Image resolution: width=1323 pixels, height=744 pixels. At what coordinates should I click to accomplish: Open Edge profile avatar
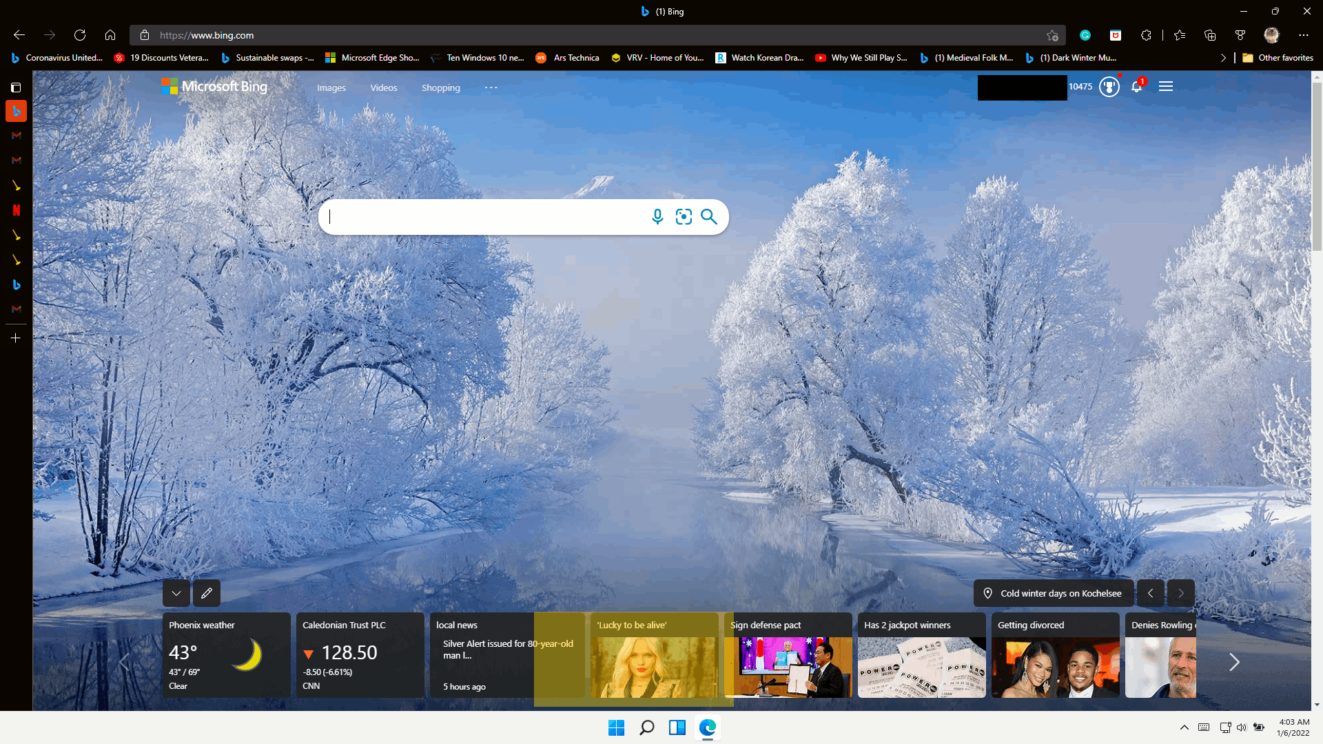pos(1271,35)
